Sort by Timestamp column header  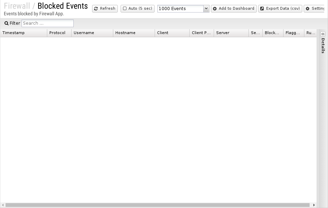pos(24,33)
